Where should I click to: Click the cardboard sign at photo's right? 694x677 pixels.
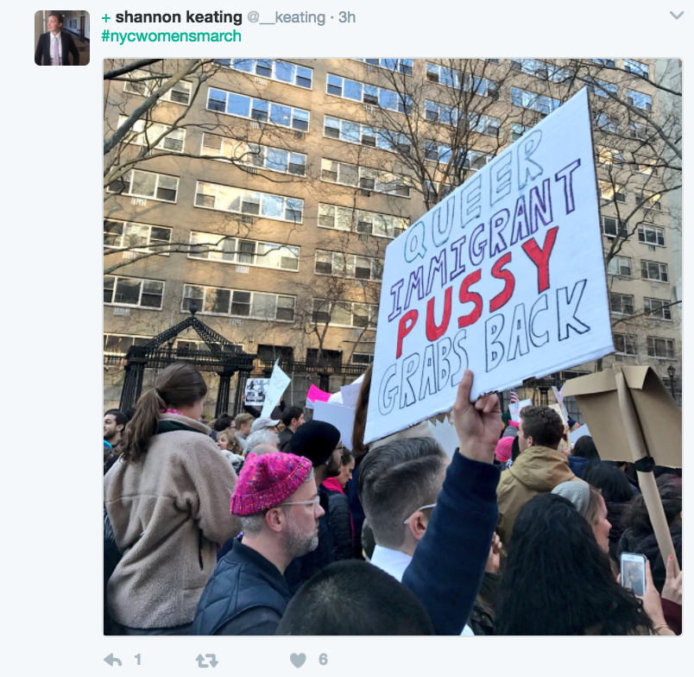point(628,416)
